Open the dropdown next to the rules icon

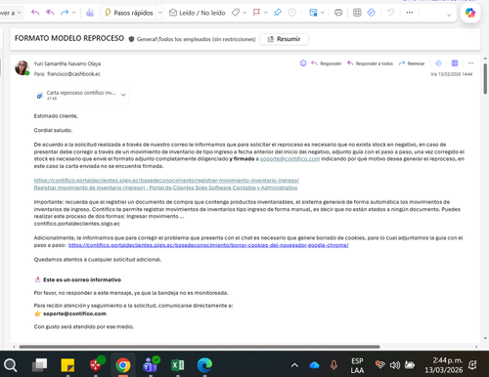tap(323, 13)
